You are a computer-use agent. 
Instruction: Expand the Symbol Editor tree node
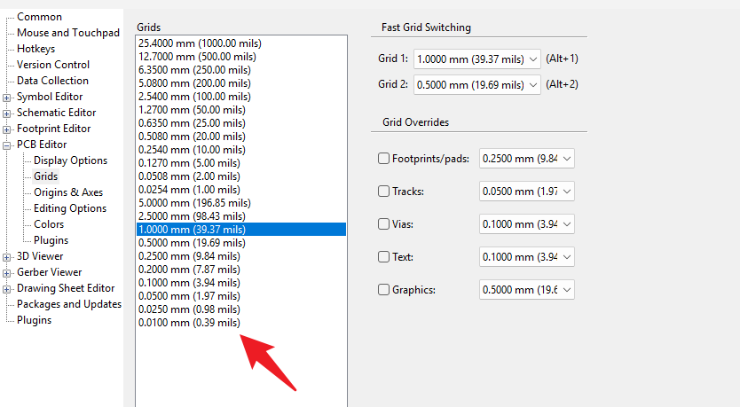pos(7,98)
